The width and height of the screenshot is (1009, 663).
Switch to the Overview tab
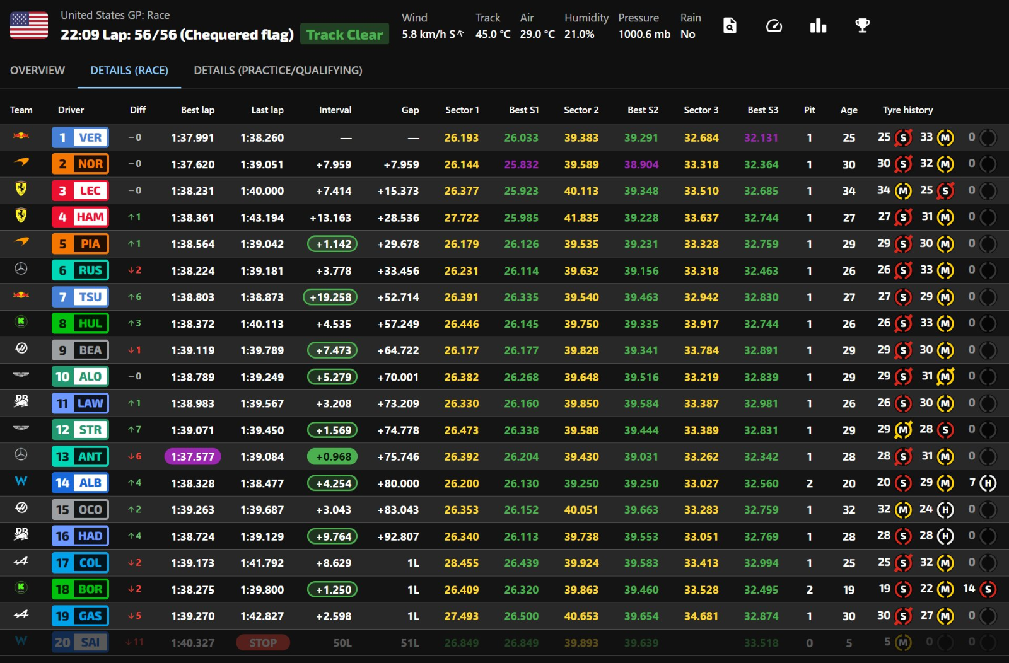(x=37, y=71)
